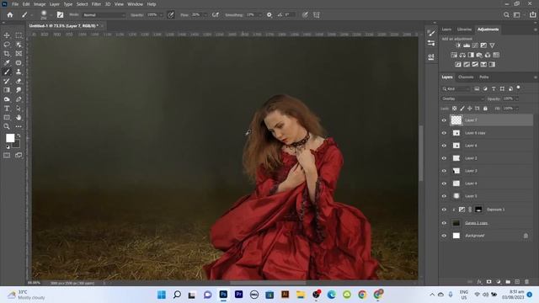
Task: Open the brush settings panel from options bar
Action: (60, 15)
